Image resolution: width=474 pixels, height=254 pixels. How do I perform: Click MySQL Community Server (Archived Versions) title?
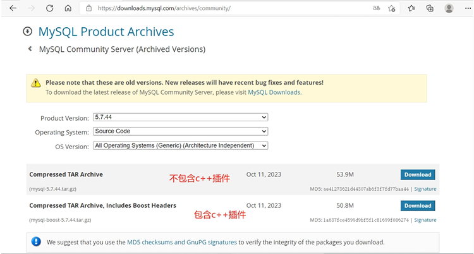tap(122, 49)
